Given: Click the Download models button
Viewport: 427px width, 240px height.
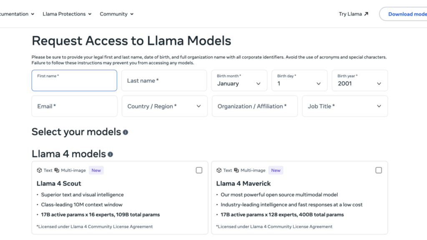Looking at the screenshot, I should (404, 14).
